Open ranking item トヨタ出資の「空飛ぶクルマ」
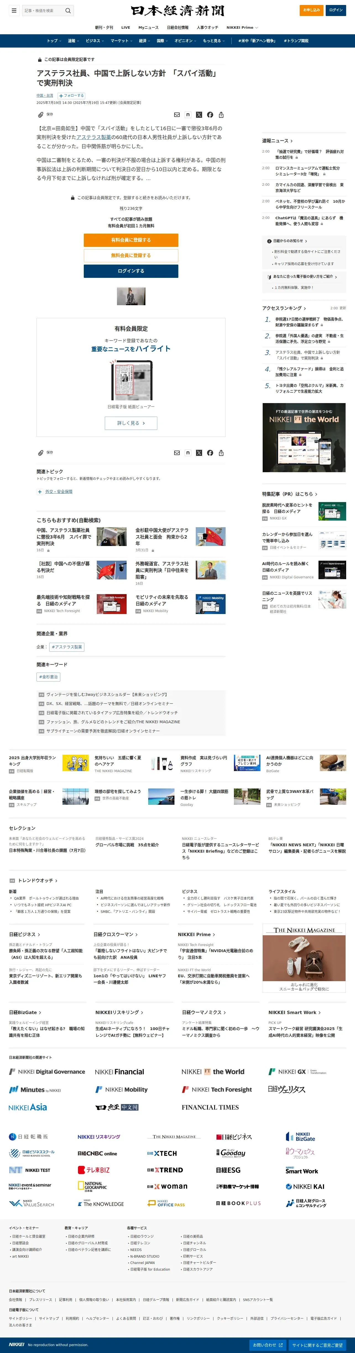 pyautogui.click(x=309, y=388)
